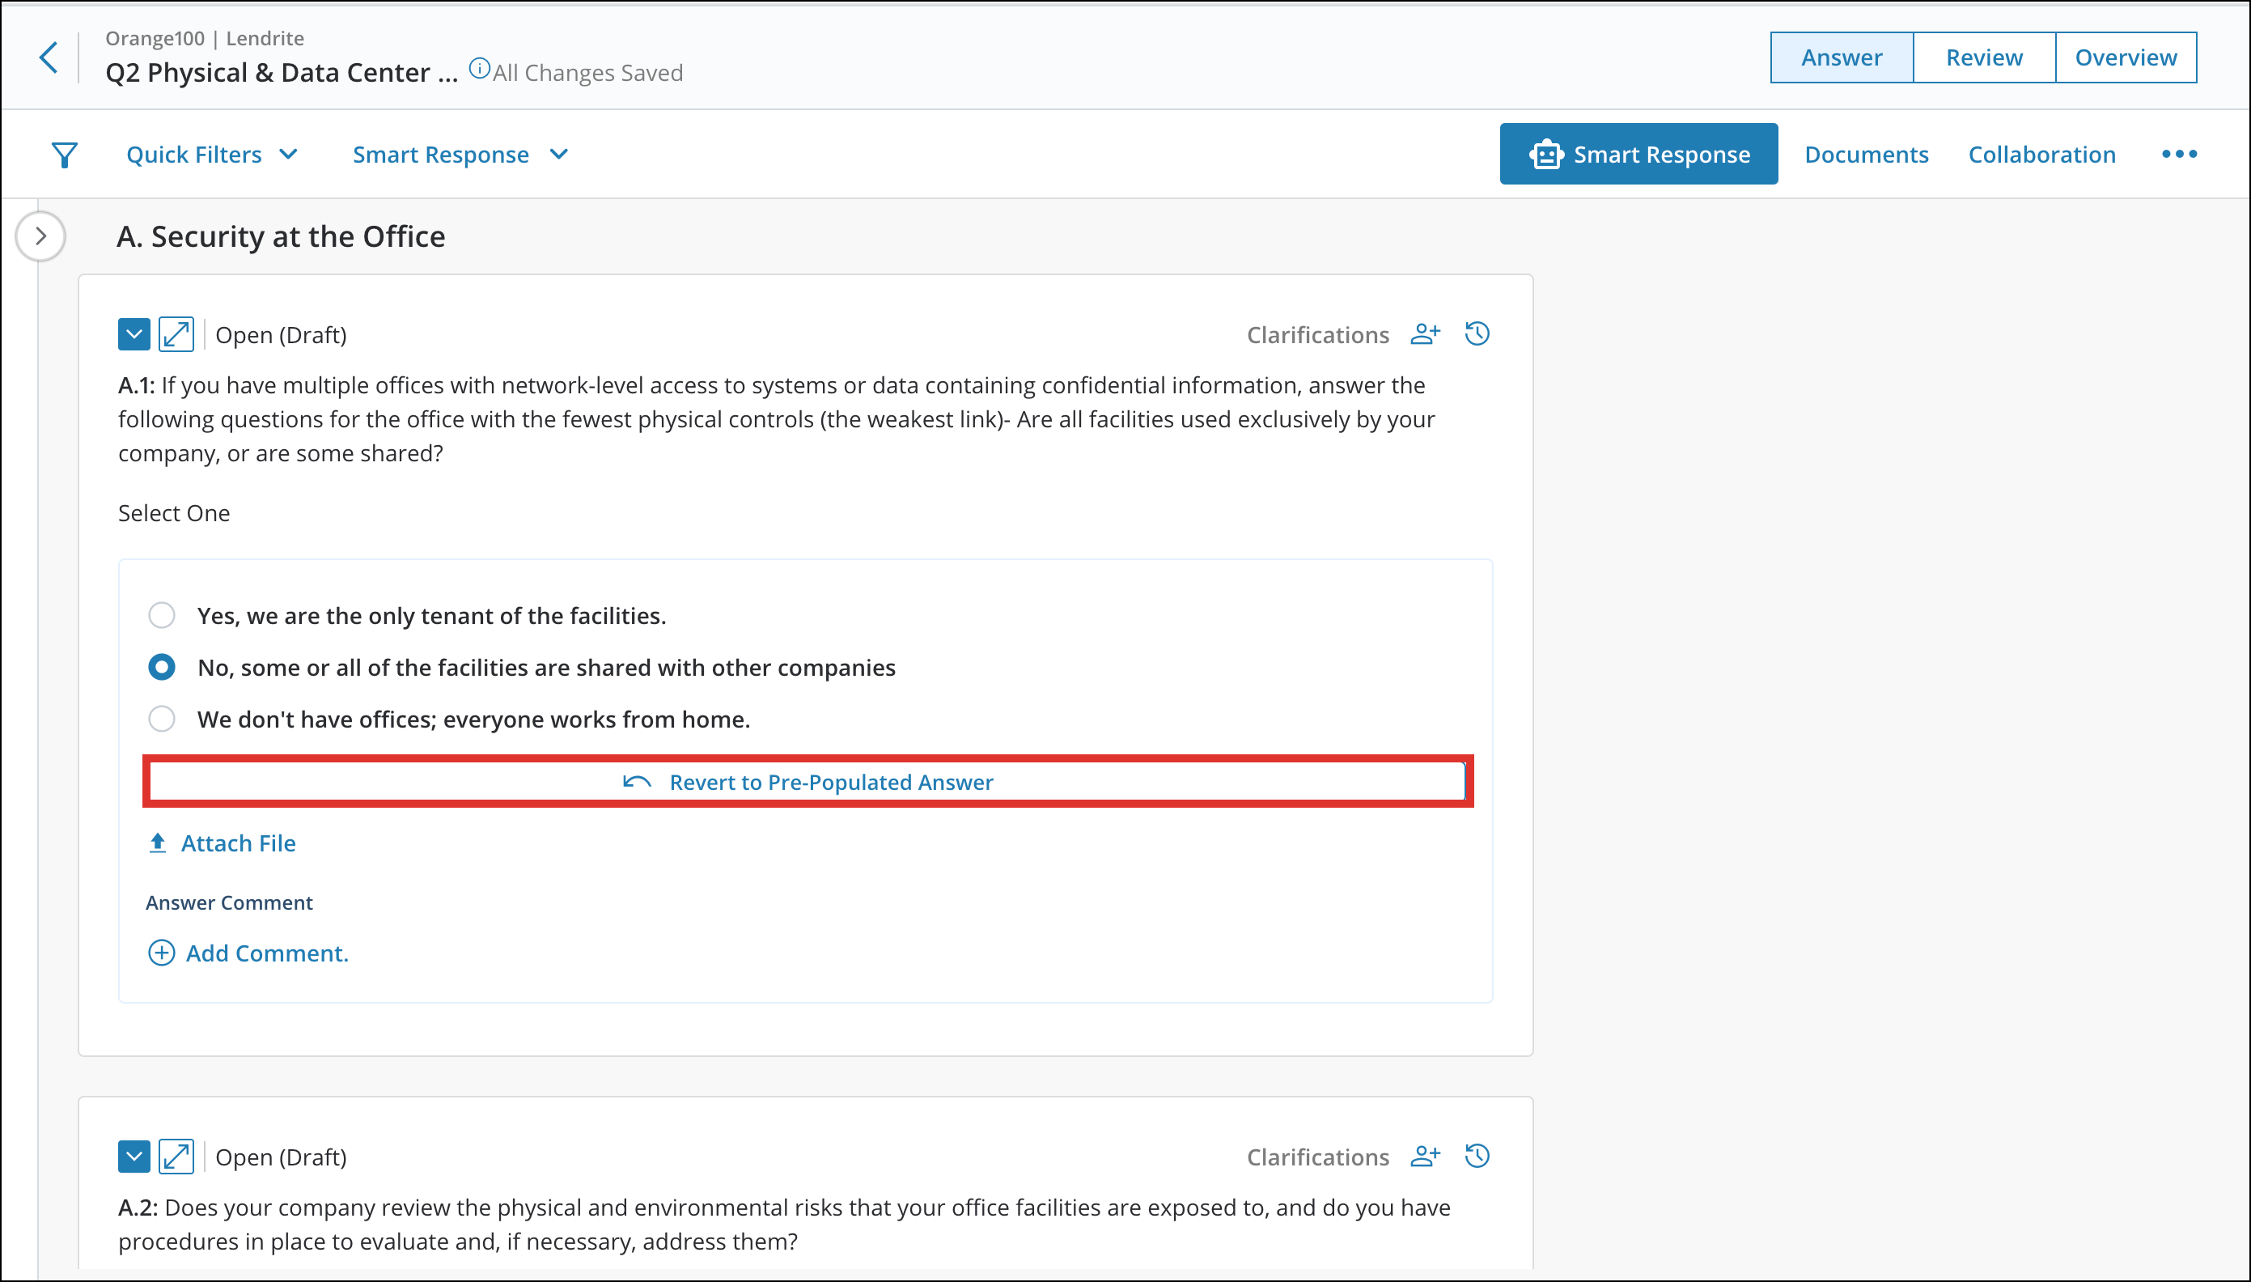This screenshot has width=2251, height=1282.
Task: Switch to the Overview tab
Action: tap(2125, 58)
